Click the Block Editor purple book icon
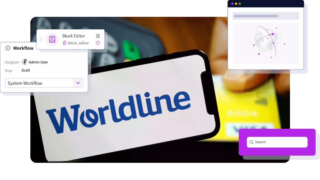Viewport: 320px width, 180px height. pyautogui.click(x=52, y=39)
